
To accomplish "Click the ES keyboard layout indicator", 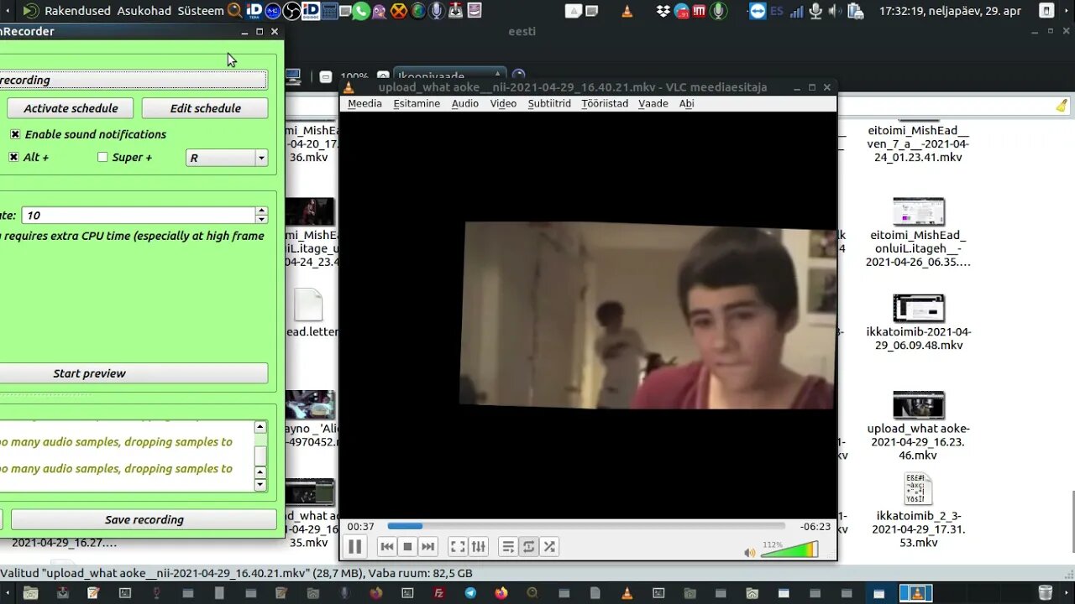I will [x=777, y=11].
